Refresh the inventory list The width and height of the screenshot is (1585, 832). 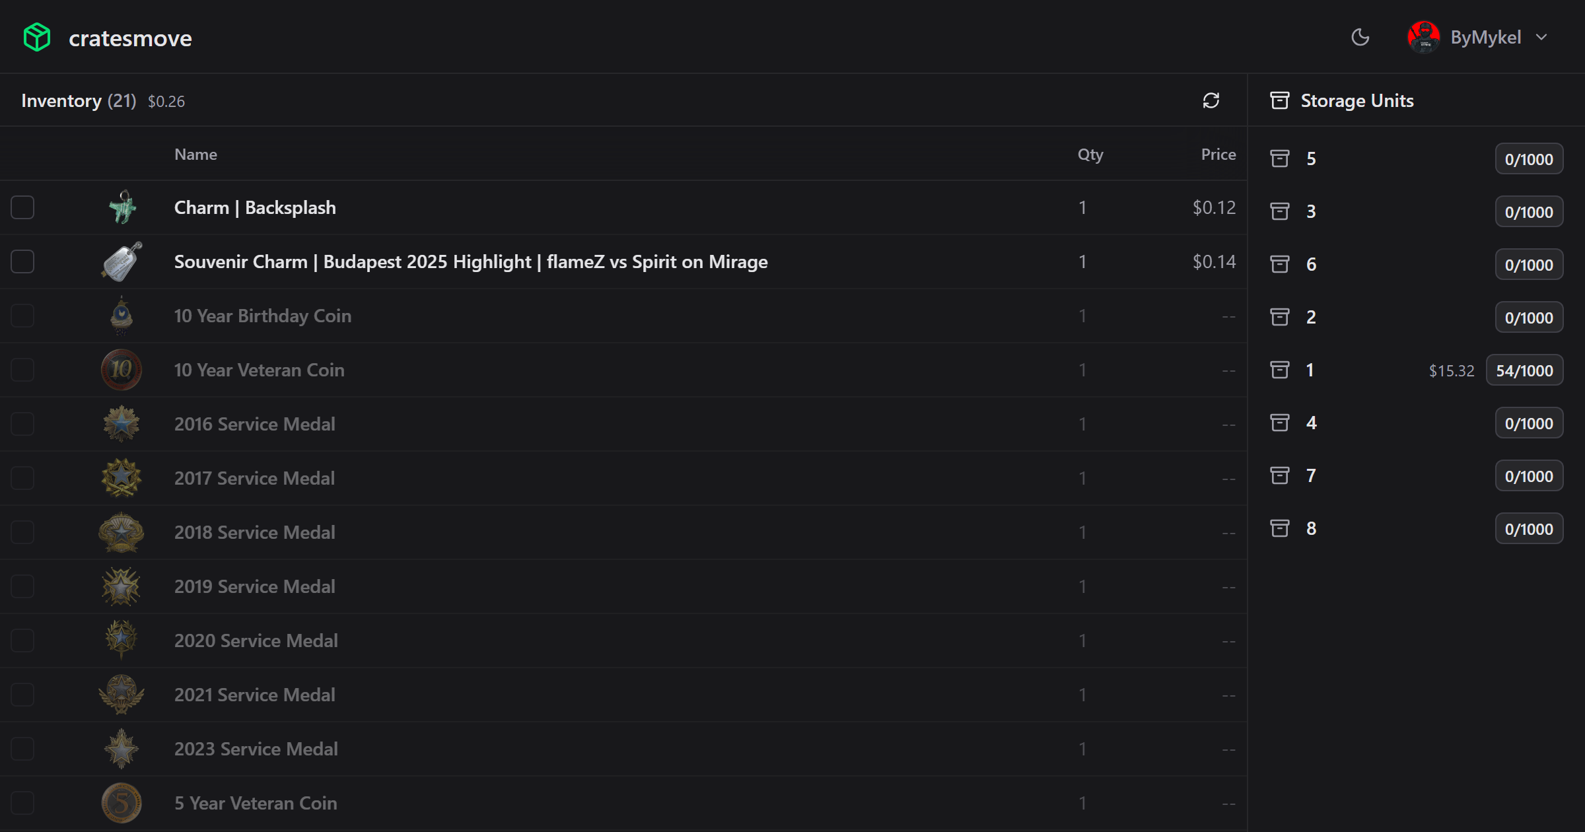(x=1211, y=100)
